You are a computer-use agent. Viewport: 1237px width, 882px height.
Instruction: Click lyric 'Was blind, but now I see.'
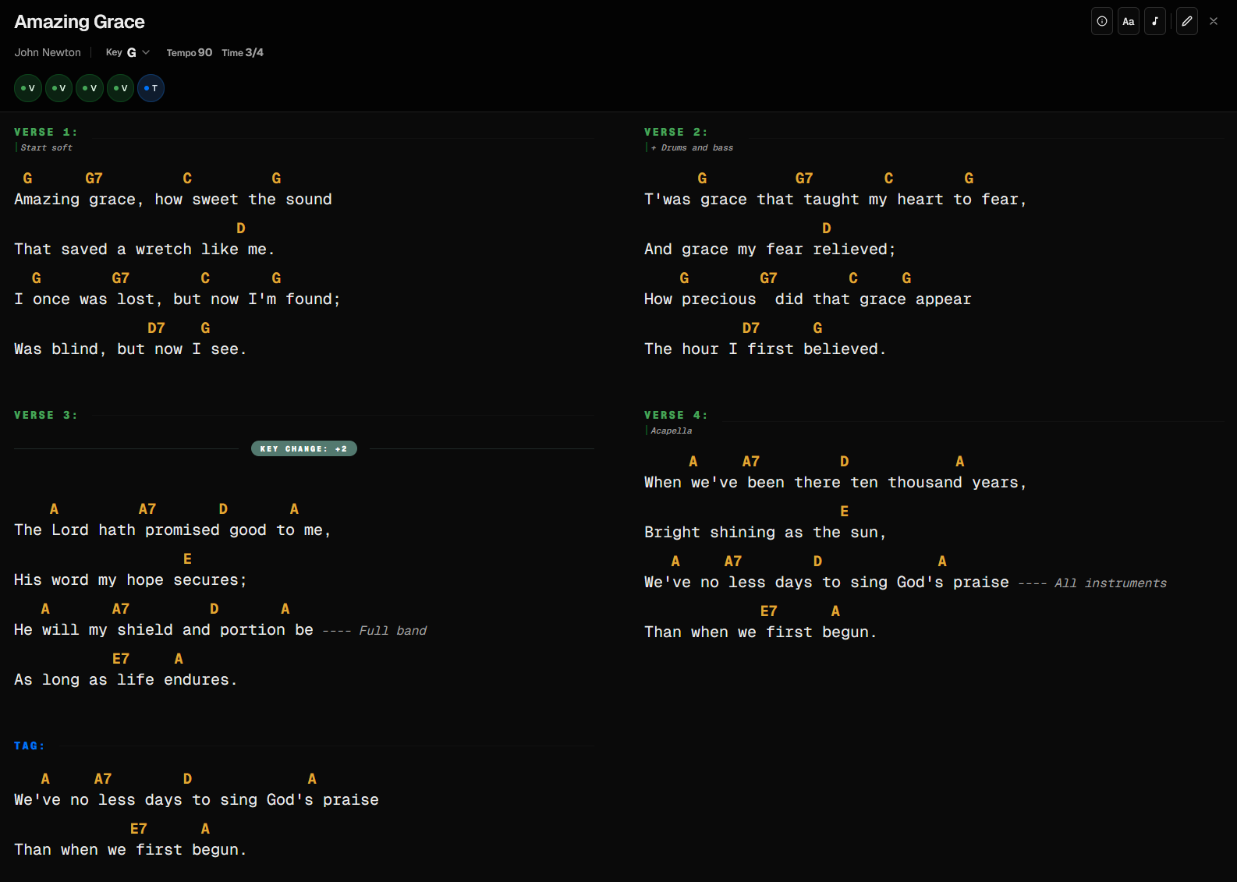pyautogui.click(x=130, y=349)
